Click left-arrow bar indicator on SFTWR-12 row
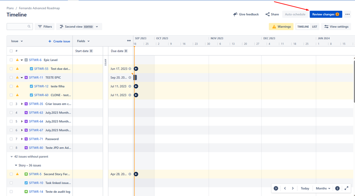The image size is (355, 196). pyautogui.click(x=136, y=86)
